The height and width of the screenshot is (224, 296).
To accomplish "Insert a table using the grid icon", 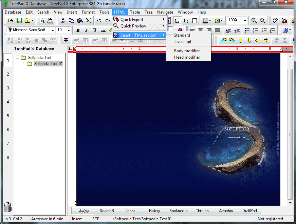I will 66,40.
